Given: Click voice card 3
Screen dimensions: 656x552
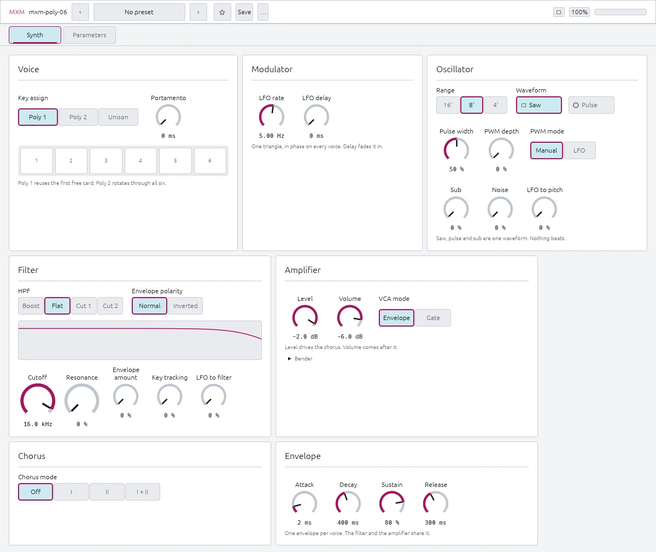Looking at the screenshot, I should pos(106,161).
